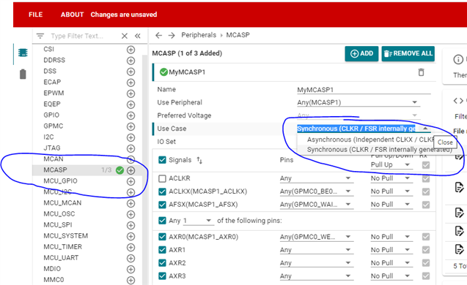Sort signals with the arrows icon

199,160
